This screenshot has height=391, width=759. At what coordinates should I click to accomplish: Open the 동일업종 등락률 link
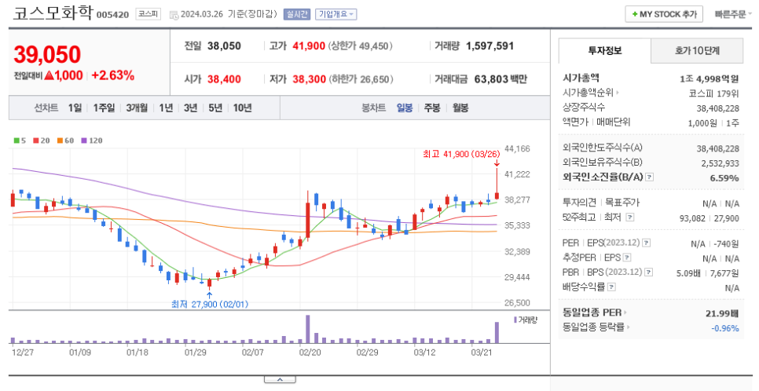596,327
